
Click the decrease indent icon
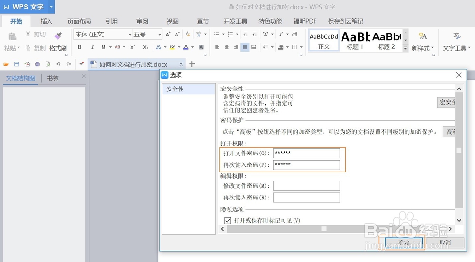pyautogui.click(x=246, y=35)
